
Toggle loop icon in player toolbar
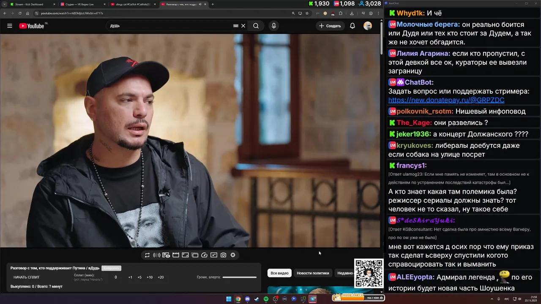(147, 255)
